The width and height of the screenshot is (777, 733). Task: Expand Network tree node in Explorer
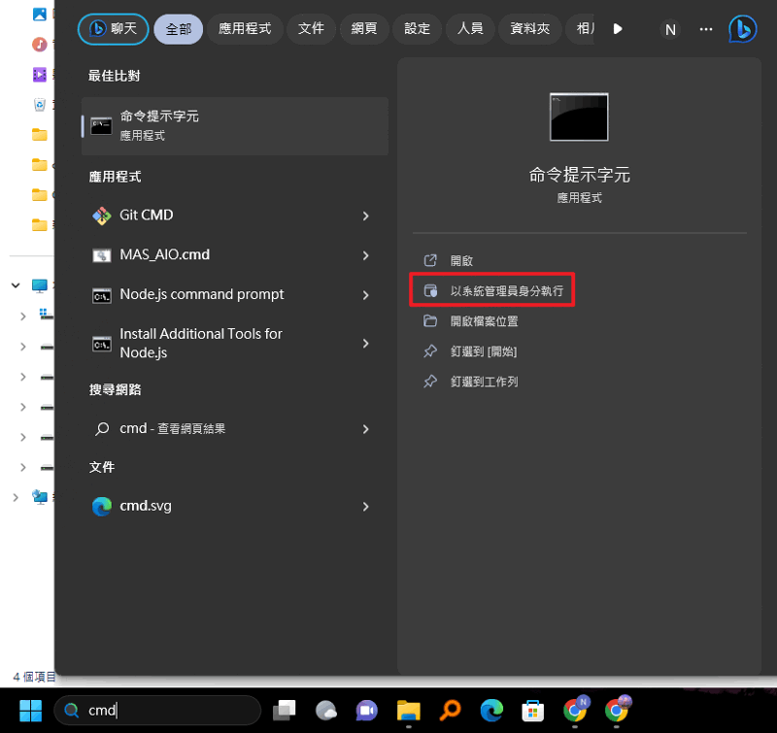(x=16, y=497)
